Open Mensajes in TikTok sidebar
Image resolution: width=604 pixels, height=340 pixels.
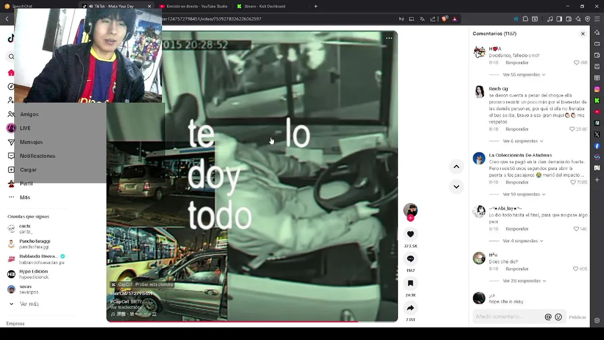click(31, 142)
